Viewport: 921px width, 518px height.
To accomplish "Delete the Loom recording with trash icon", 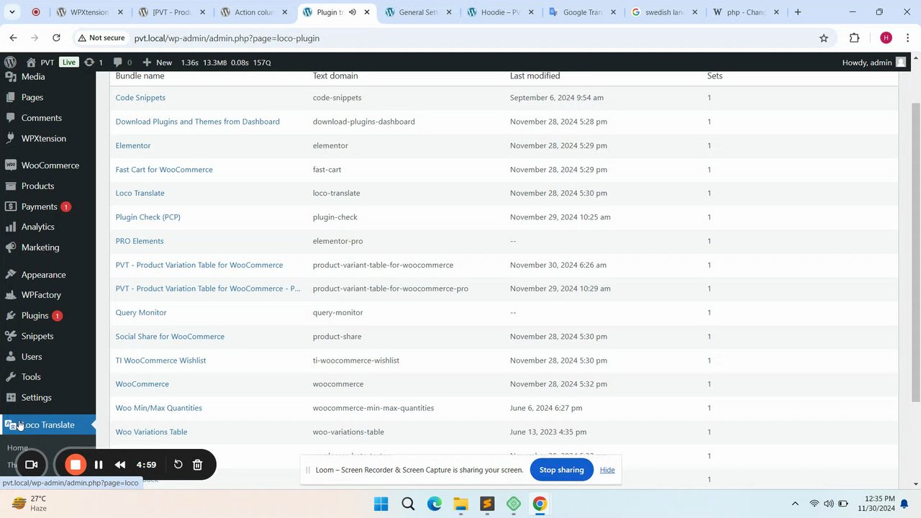I will point(197,465).
